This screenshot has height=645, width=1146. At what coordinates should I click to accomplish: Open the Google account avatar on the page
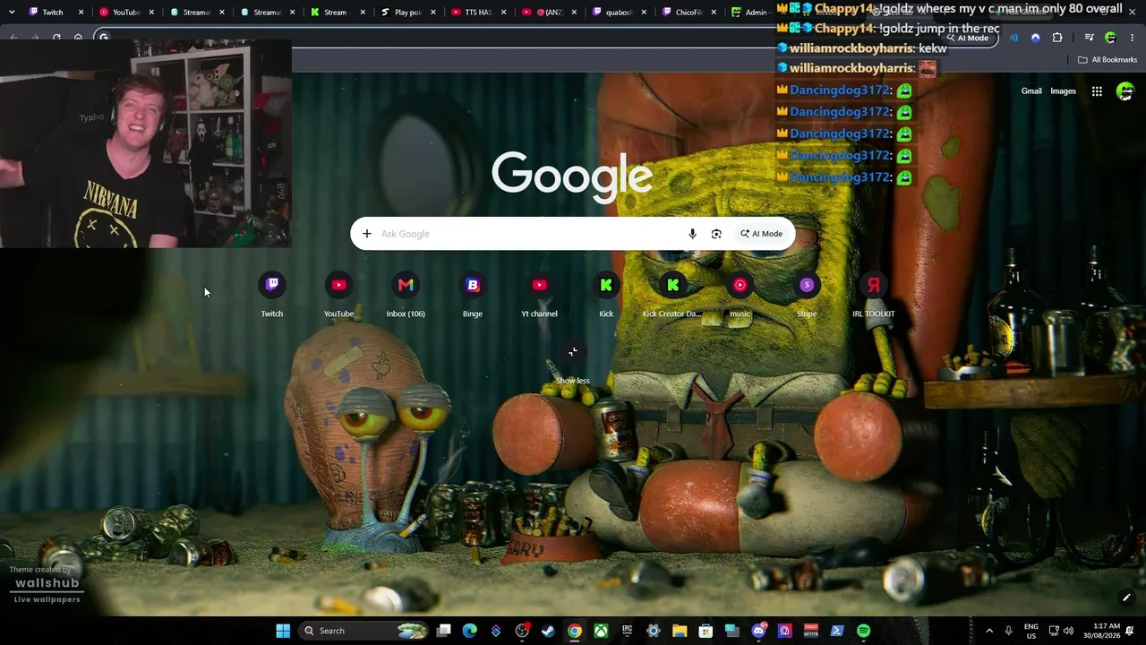1125,91
